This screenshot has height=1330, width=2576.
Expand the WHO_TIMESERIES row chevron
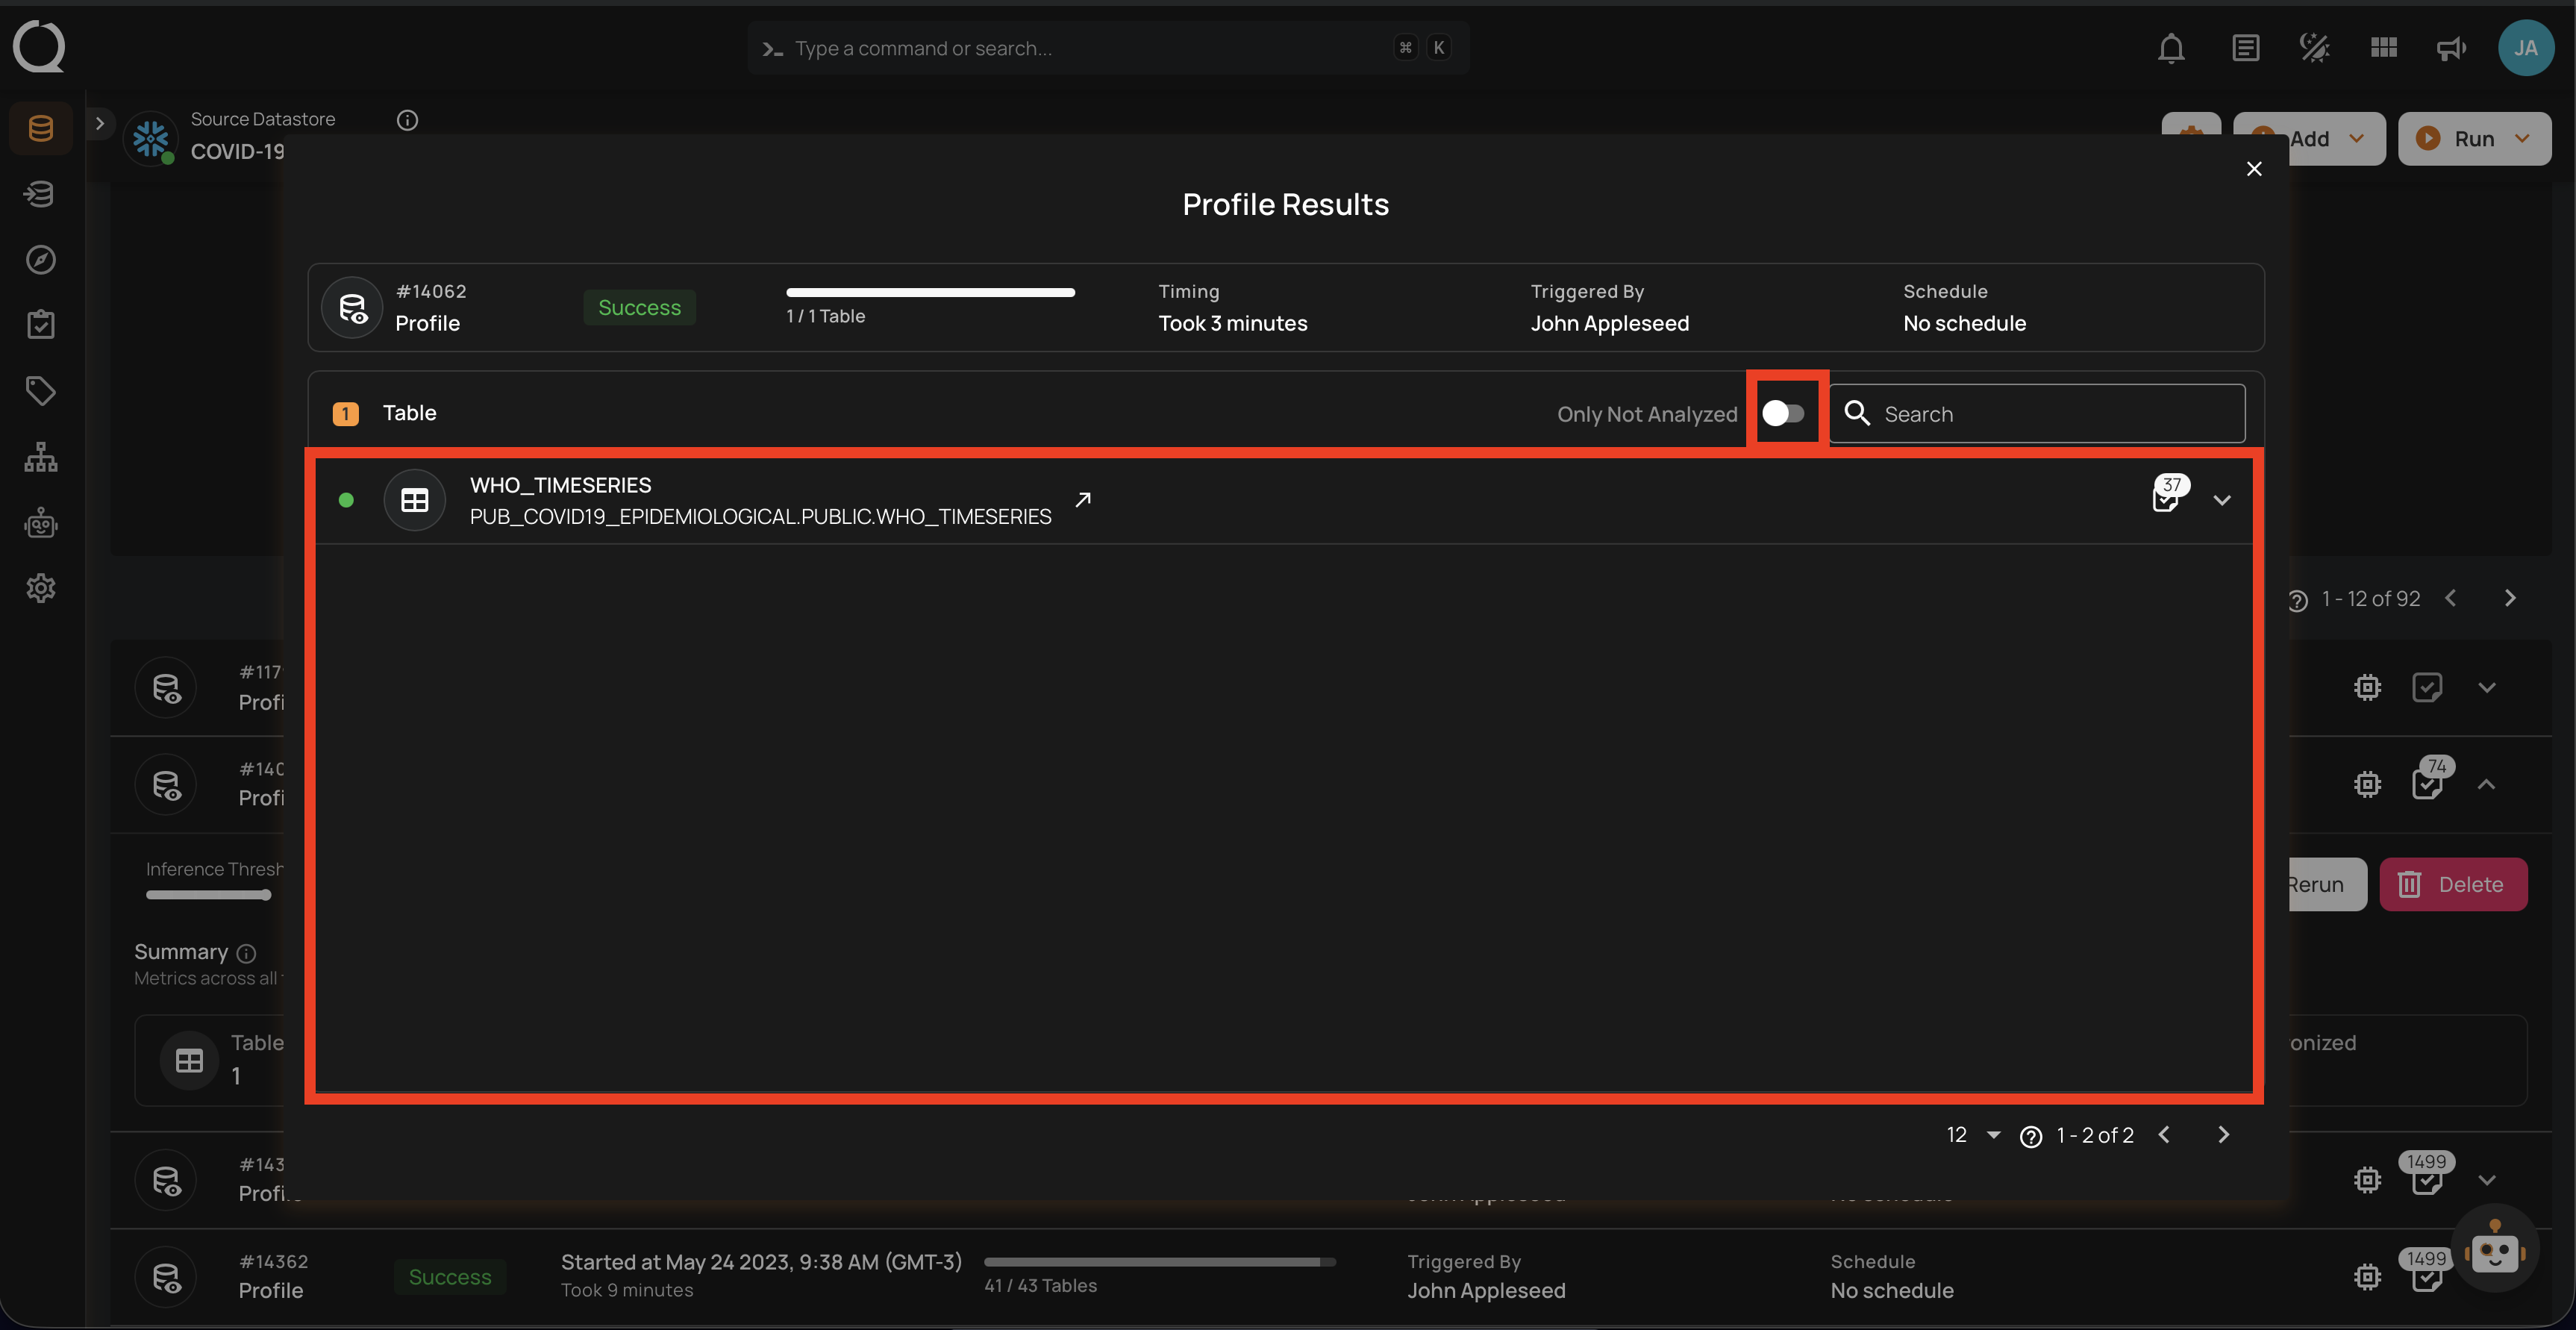point(2222,499)
